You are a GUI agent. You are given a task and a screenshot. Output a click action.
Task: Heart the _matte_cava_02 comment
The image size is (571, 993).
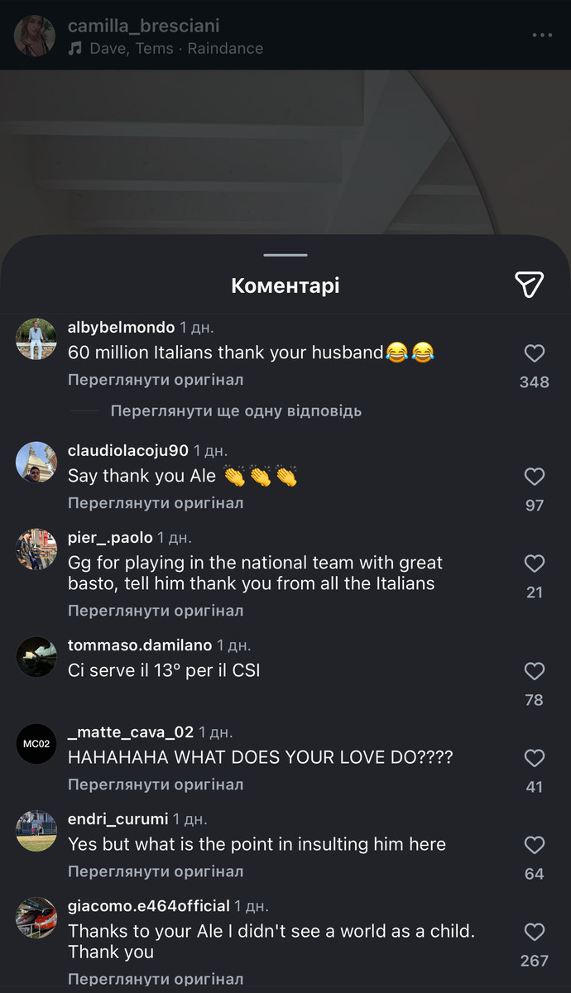[x=535, y=759]
